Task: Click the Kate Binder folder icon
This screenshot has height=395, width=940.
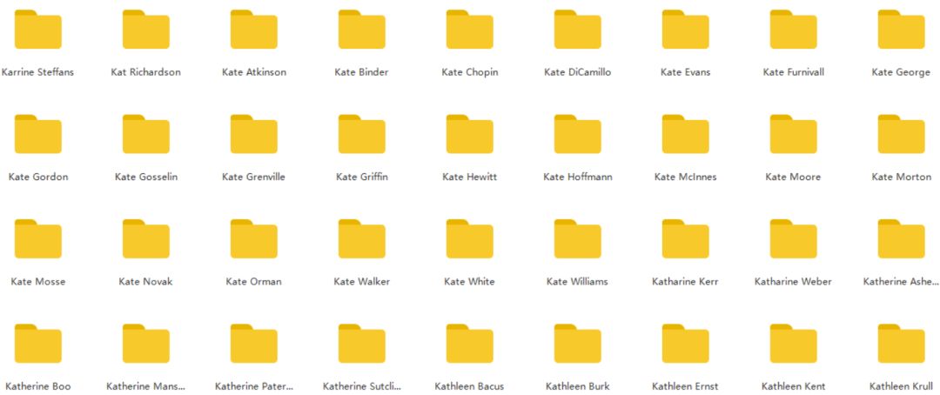Action: pos(361,30)
